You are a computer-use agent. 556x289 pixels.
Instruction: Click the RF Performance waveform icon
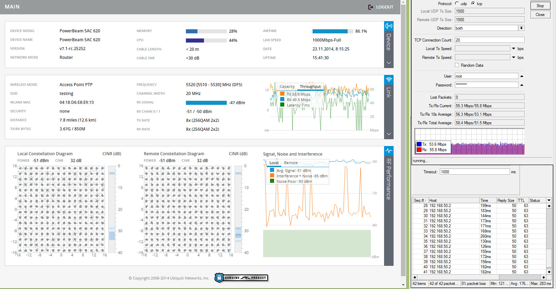pos(389,150)
